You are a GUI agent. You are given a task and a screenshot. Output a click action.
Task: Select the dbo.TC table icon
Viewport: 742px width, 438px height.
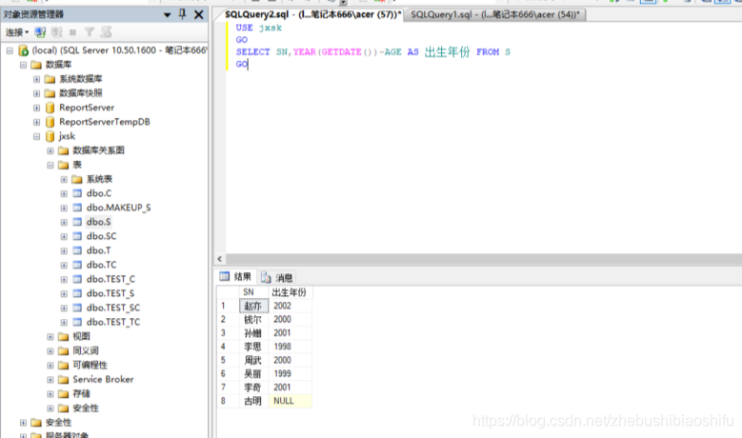[x=77, y=265]
